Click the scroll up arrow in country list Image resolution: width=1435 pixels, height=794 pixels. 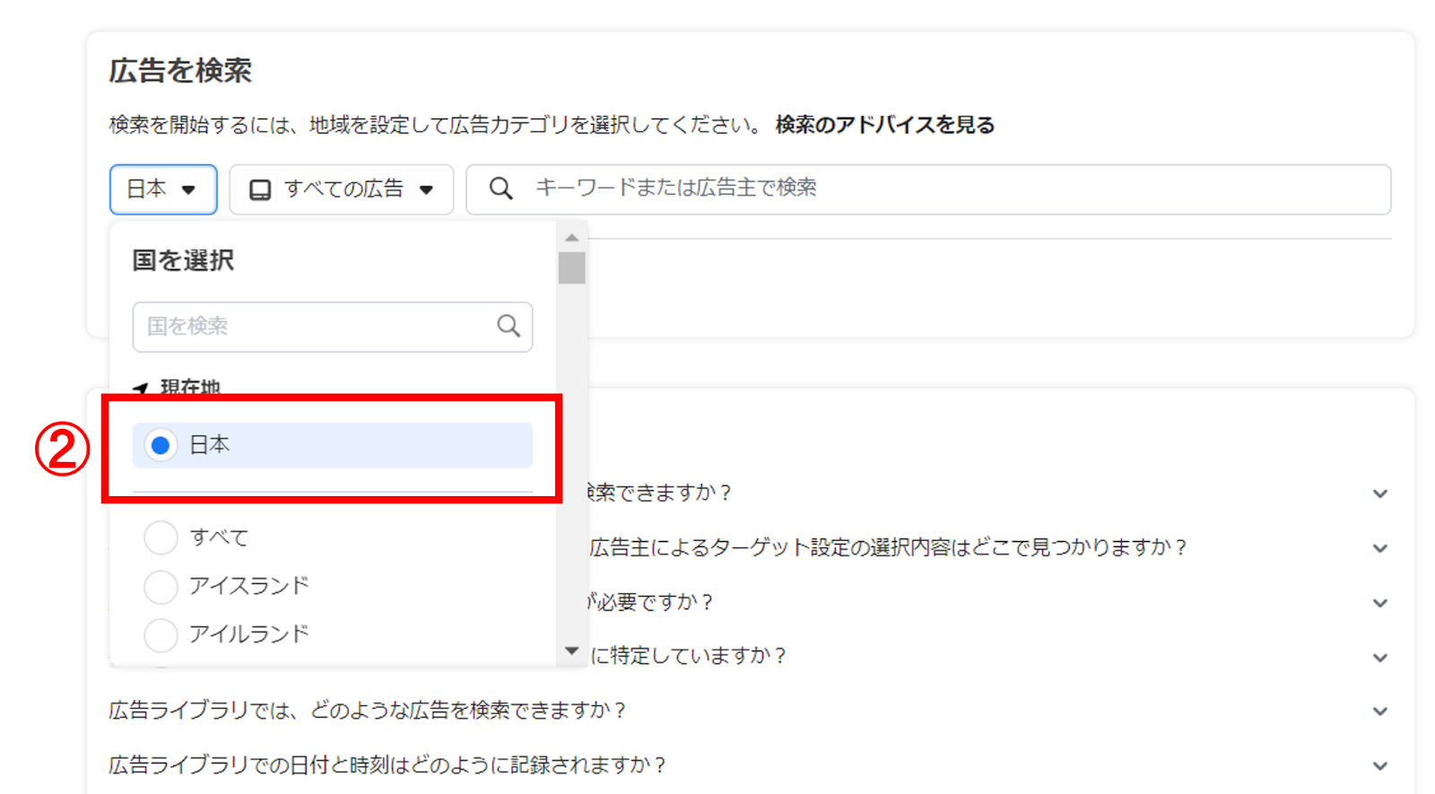(x=571, y=238)
